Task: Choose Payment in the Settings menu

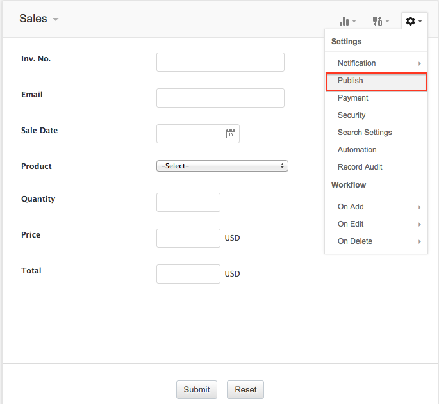Action: pyautogui.click(x=353, y=98)
